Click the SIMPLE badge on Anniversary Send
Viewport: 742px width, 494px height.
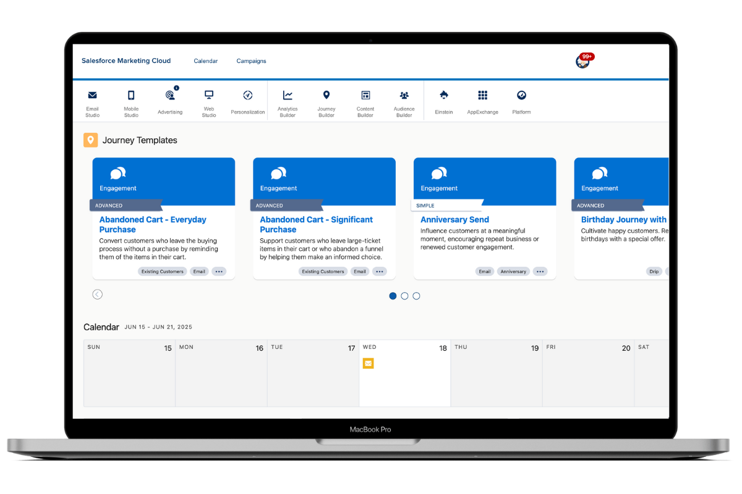coord(447,206)
